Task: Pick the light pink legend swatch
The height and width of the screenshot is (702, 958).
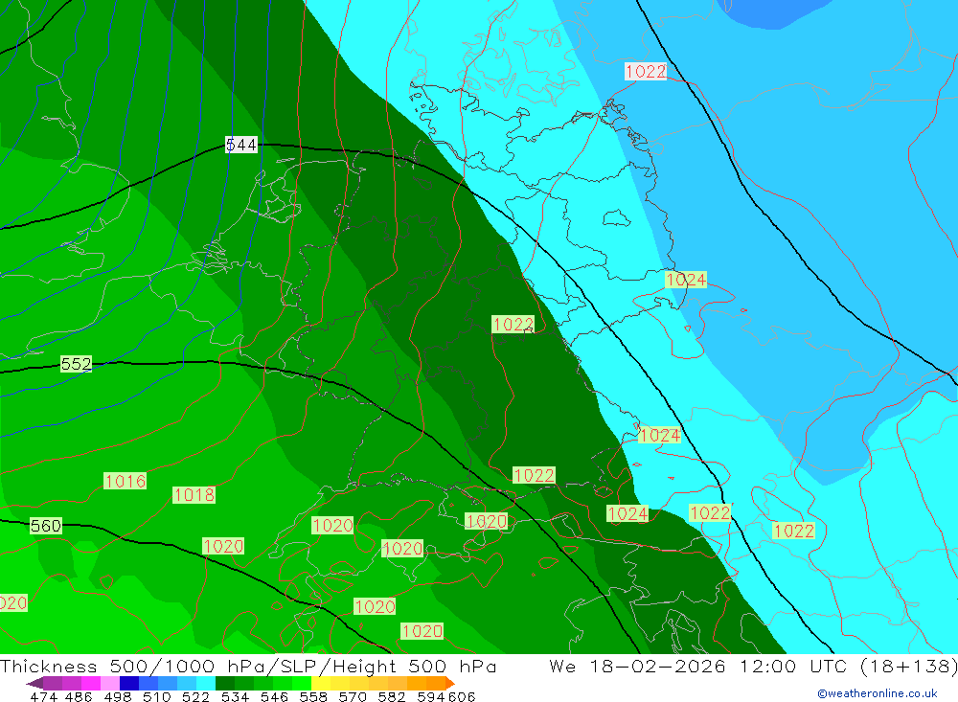Action: click(110, 683)
